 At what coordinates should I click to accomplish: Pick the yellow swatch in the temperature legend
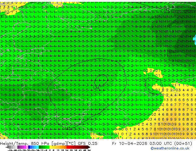(x=50, y=147)
